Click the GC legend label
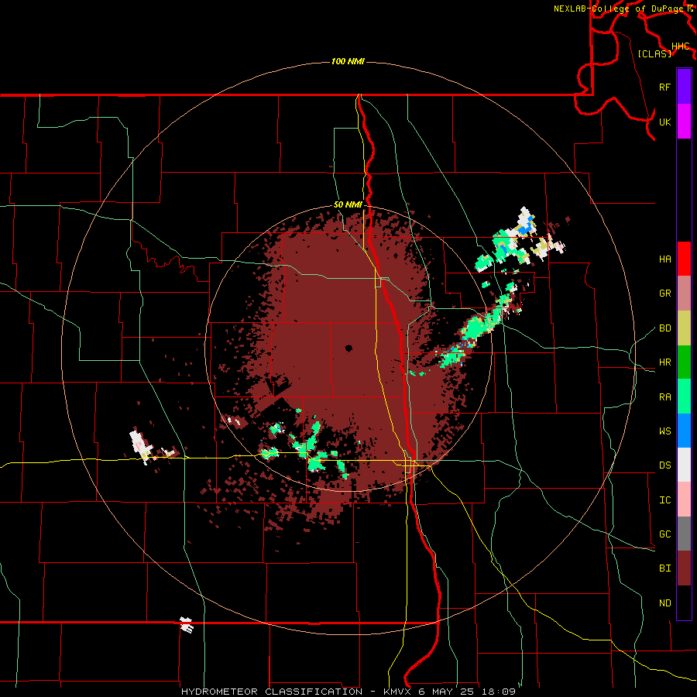The height and width of the screenshot is (697, 697). (x=664, y=534)
